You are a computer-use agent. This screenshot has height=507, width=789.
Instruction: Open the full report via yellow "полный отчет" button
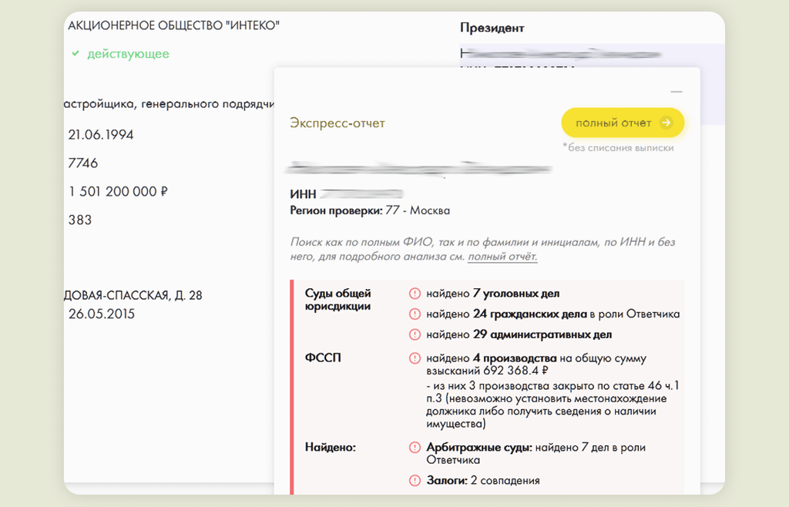click(623, 123)
